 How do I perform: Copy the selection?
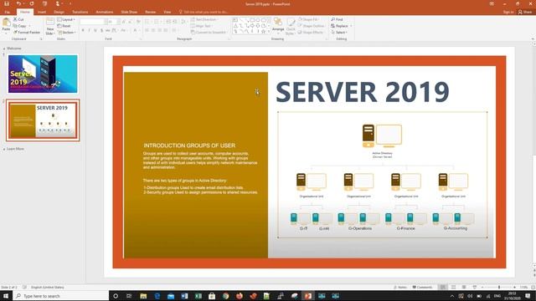pyautogui.click(x=20, y=26)
